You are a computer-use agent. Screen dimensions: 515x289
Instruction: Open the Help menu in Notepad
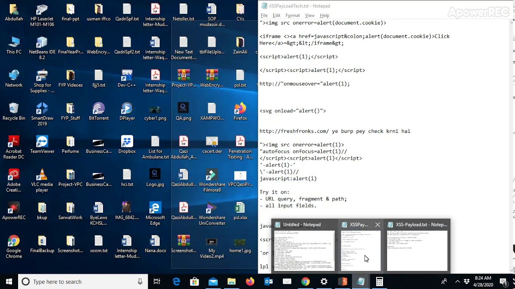[x=324, y=15]
